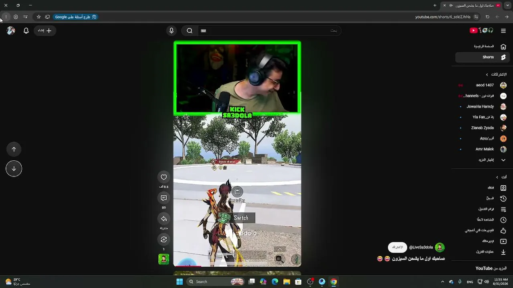This screenshot has height=288, width=513.
Task: Pause the playing Short video
Action: [x=237, y=154]
